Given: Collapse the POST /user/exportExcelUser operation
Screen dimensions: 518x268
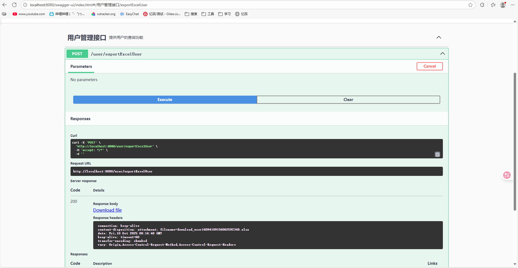Looking at the screenshot, I should pos(442,54).
